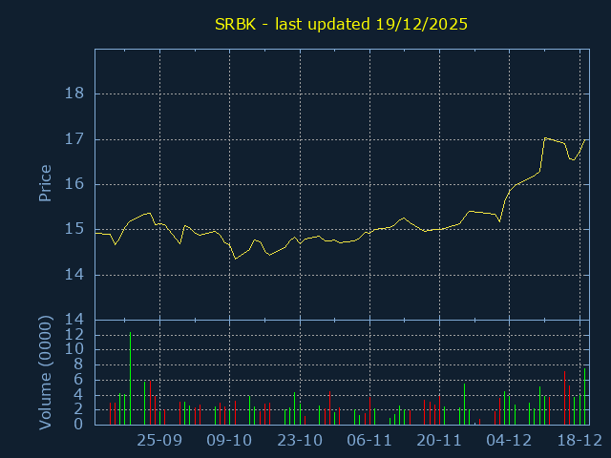Select the 06-11 date label
Screen dimensions: 611x458
pos(369,440)
